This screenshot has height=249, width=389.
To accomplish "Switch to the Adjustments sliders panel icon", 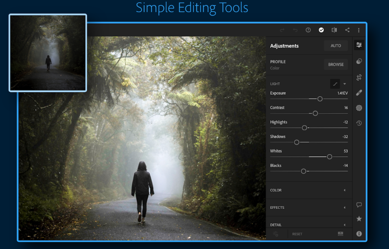I will (359, 45).
